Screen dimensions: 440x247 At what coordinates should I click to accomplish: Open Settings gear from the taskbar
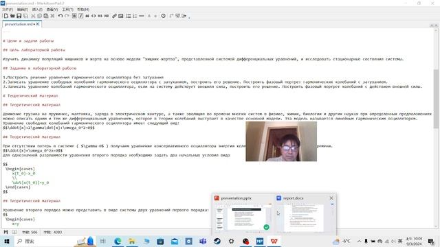pyautogui.click(x=231, y=241)
